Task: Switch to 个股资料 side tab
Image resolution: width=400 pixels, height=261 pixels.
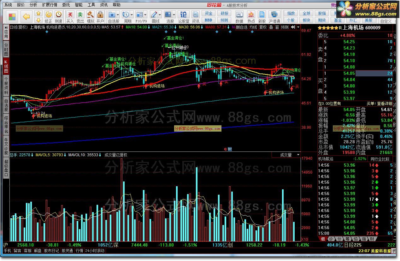Action: tap(6, 86)
